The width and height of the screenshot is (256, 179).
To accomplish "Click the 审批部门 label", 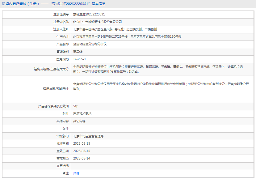I will click(x=62, y=136).
